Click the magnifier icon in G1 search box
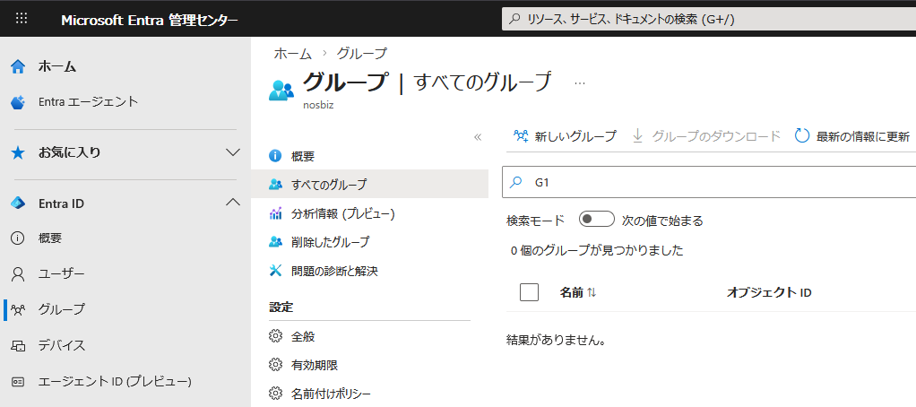The image size is (916, 407). point(516,182)
